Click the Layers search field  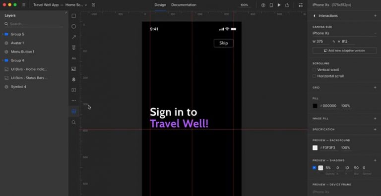[x=34, y=24]
